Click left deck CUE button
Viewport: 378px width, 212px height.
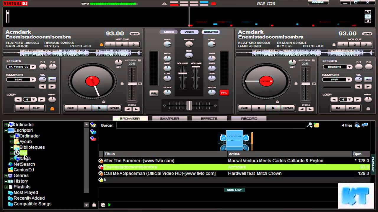71,108
